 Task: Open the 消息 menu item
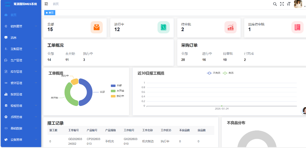click(x=13, y=38)
